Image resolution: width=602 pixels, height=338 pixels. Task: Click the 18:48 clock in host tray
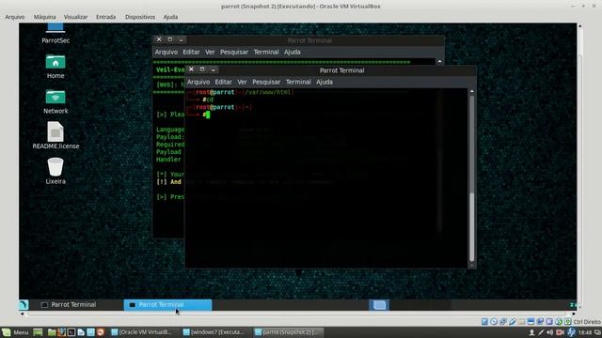click(x=585, y=332)
